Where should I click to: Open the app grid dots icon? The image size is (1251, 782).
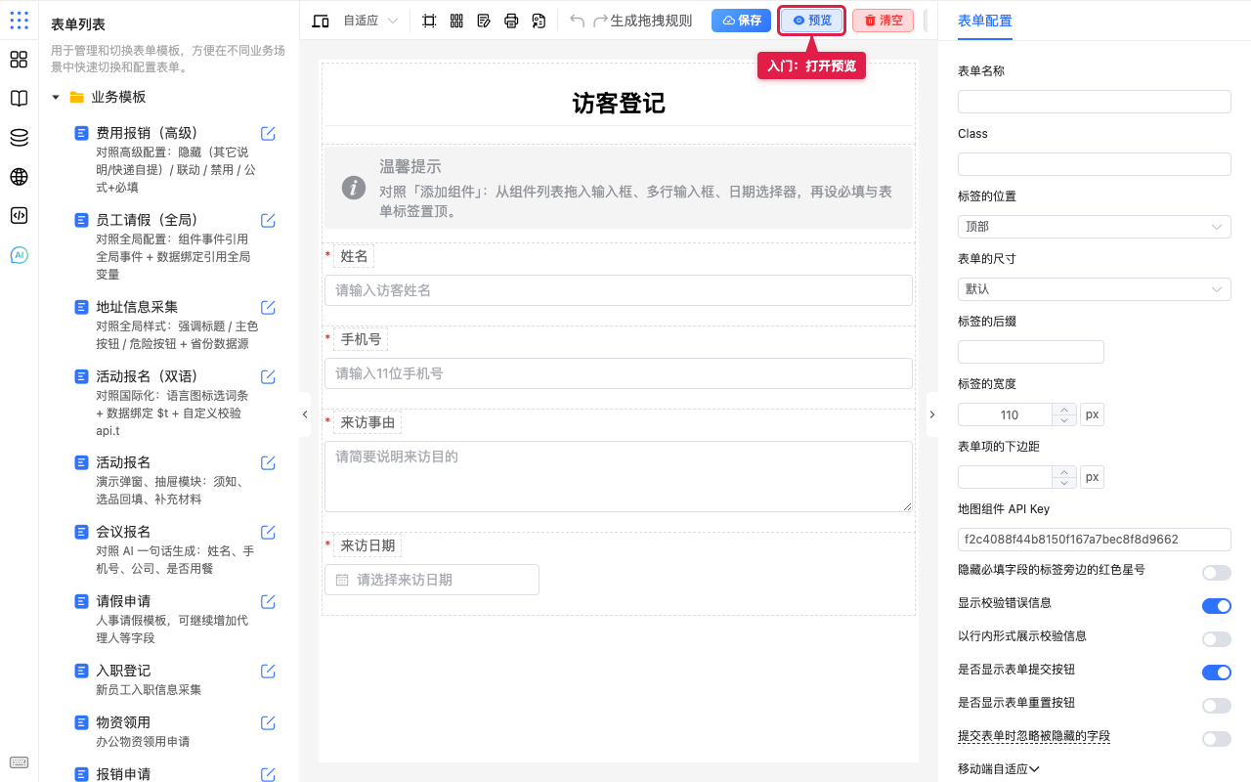pyautogui.click(x=19, y=21)
